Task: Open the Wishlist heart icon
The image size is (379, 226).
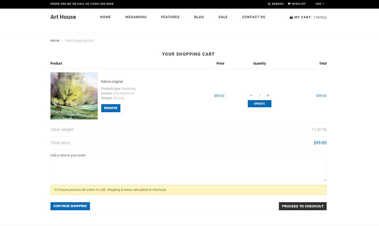Action: click(x=289, y=3)
